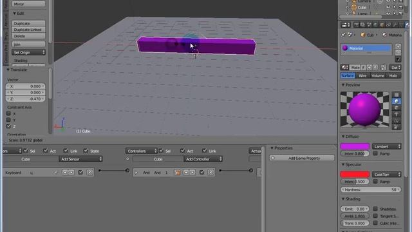This screenshot has height=232, width=412.
Task: Select monkey preview type icon
Action: 397,114
